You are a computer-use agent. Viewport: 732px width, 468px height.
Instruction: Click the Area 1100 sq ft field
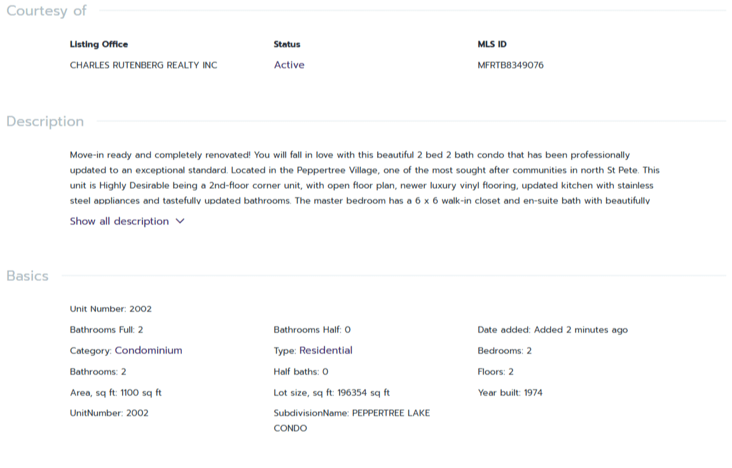[116, 392]
